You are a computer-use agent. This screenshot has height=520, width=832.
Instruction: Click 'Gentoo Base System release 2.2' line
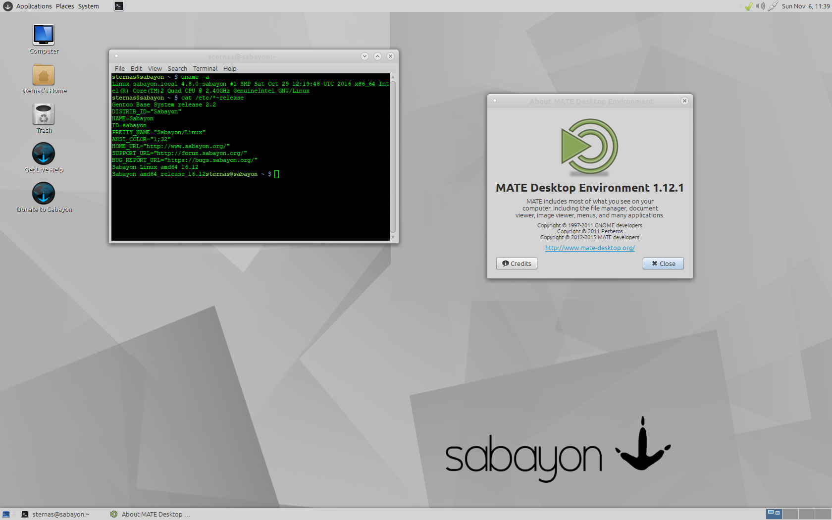164,105
